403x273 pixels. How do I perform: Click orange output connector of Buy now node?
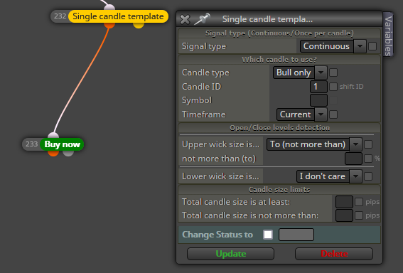coord(53,154)
